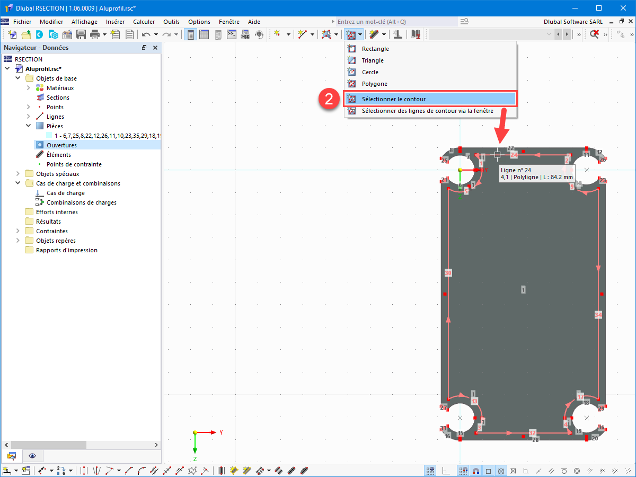Open the Print dropdown arrow
The image size is (636, 477).
tap(104, 34)
